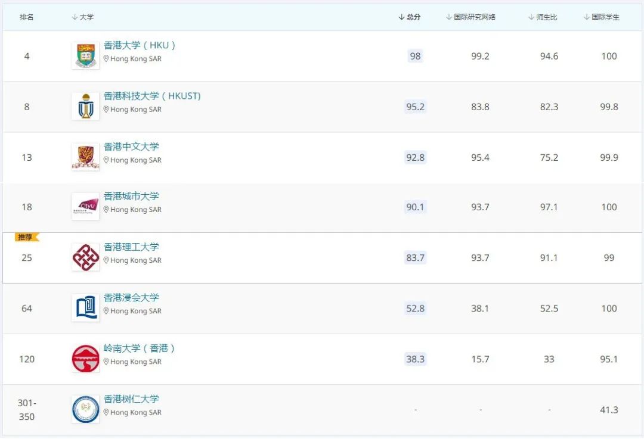Click the CityU pink logo

(x=85, y=207)
